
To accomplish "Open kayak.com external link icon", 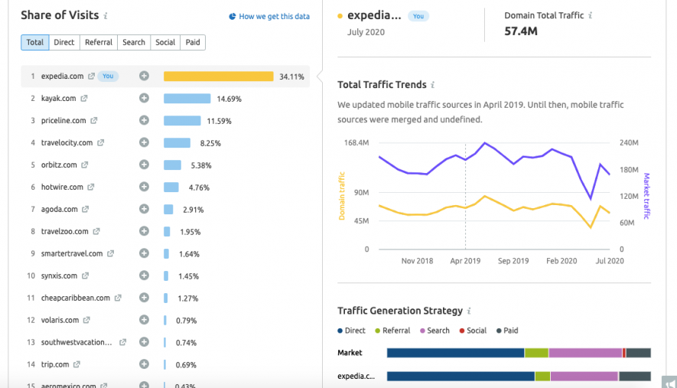I will [83, 99].
